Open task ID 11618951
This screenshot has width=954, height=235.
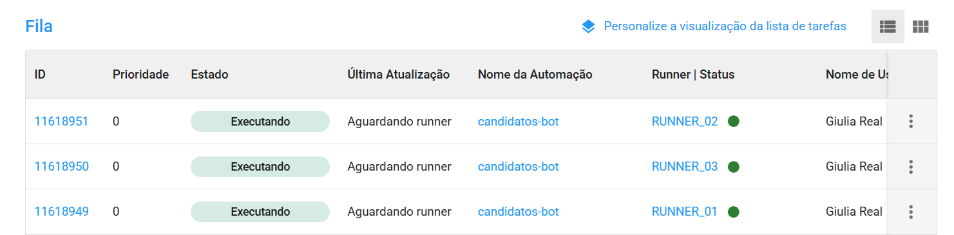pos(61,121)
